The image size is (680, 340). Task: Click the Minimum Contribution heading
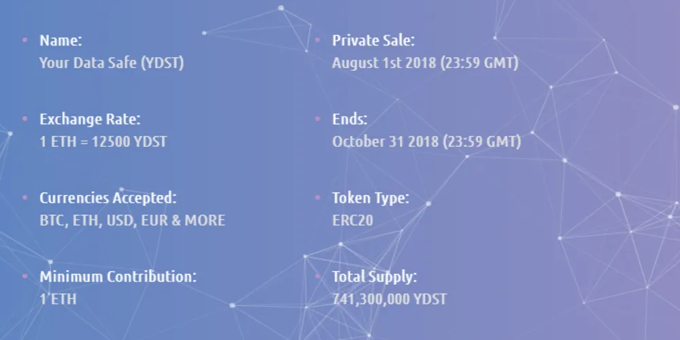(118, 277)
